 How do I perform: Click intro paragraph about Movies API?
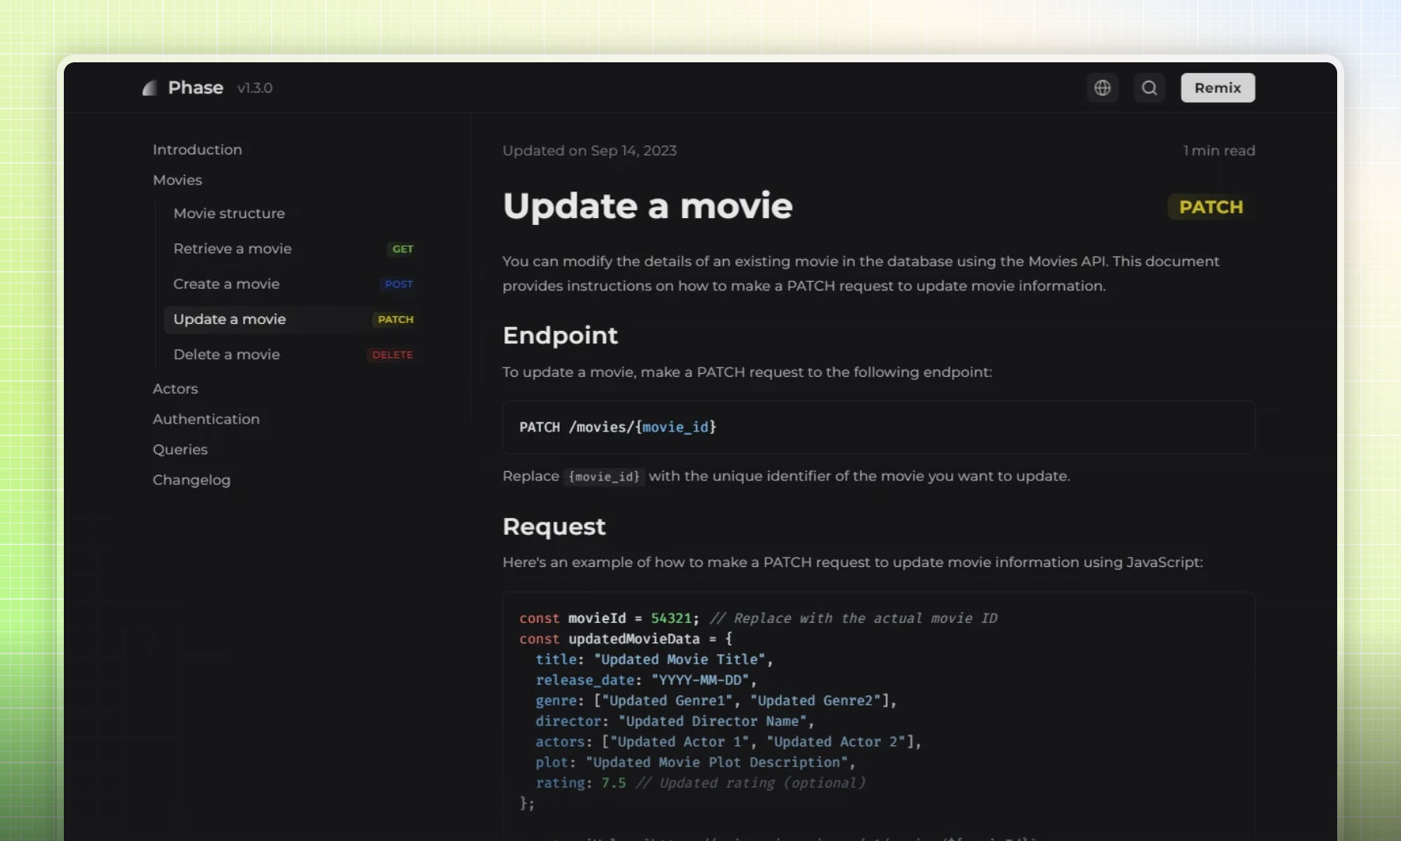point(861,273)
